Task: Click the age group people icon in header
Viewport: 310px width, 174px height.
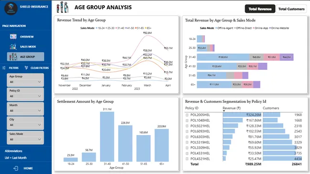Action: pos(62,7)
